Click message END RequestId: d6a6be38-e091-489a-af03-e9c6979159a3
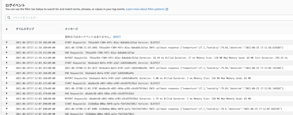The image size is (293, 115). click(99, 93)
